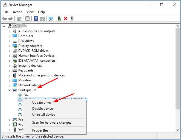The width and height of the screenshot is (181, 140).
Task: Collapse the Print queues node
Action: pos(10,90)
